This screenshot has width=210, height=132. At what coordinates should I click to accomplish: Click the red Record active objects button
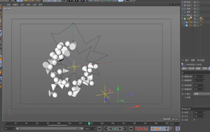coord(137,129)
